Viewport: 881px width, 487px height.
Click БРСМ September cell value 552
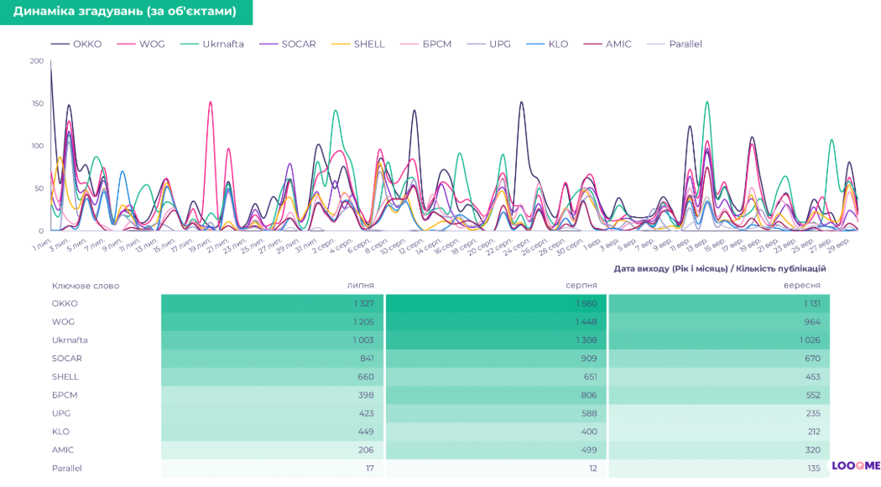pos(812,395)
